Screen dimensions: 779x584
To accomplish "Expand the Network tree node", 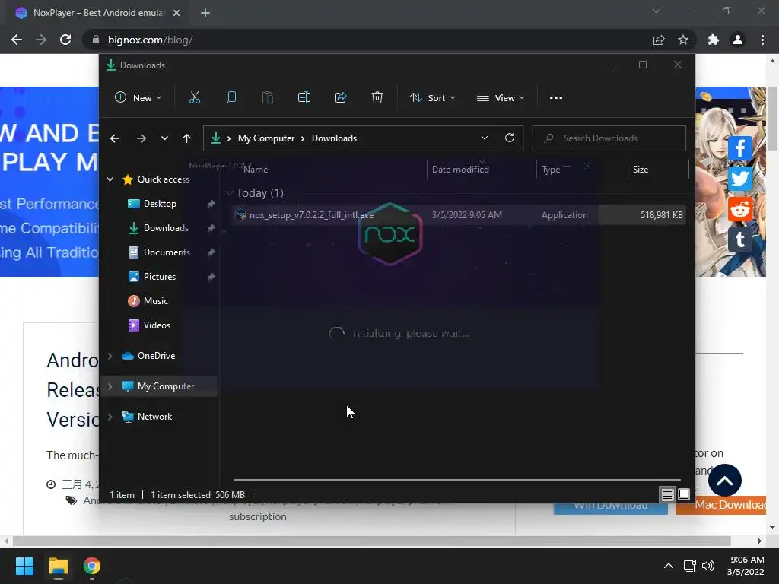I will point(110,417).
